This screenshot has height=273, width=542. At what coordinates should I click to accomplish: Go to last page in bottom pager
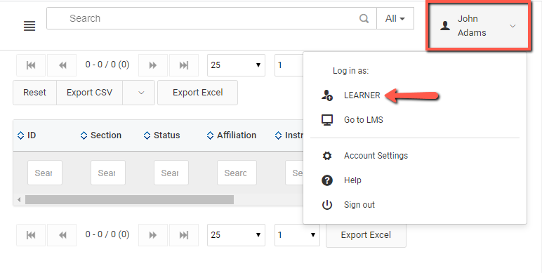pyautogui.click(x=184, y=235)
